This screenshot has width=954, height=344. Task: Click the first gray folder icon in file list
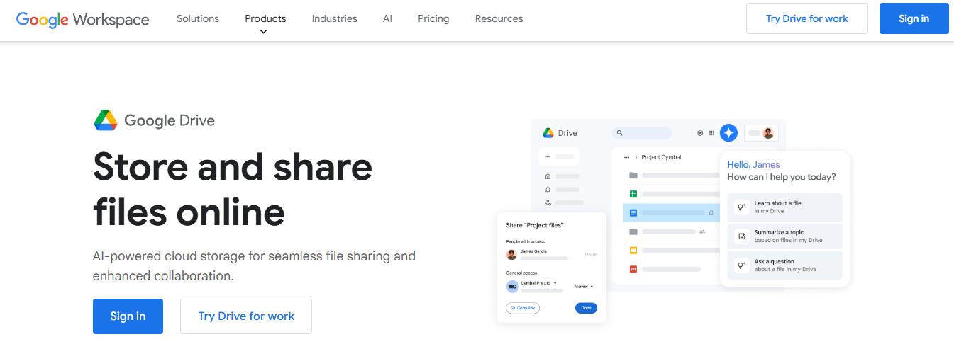pos(633,176)
